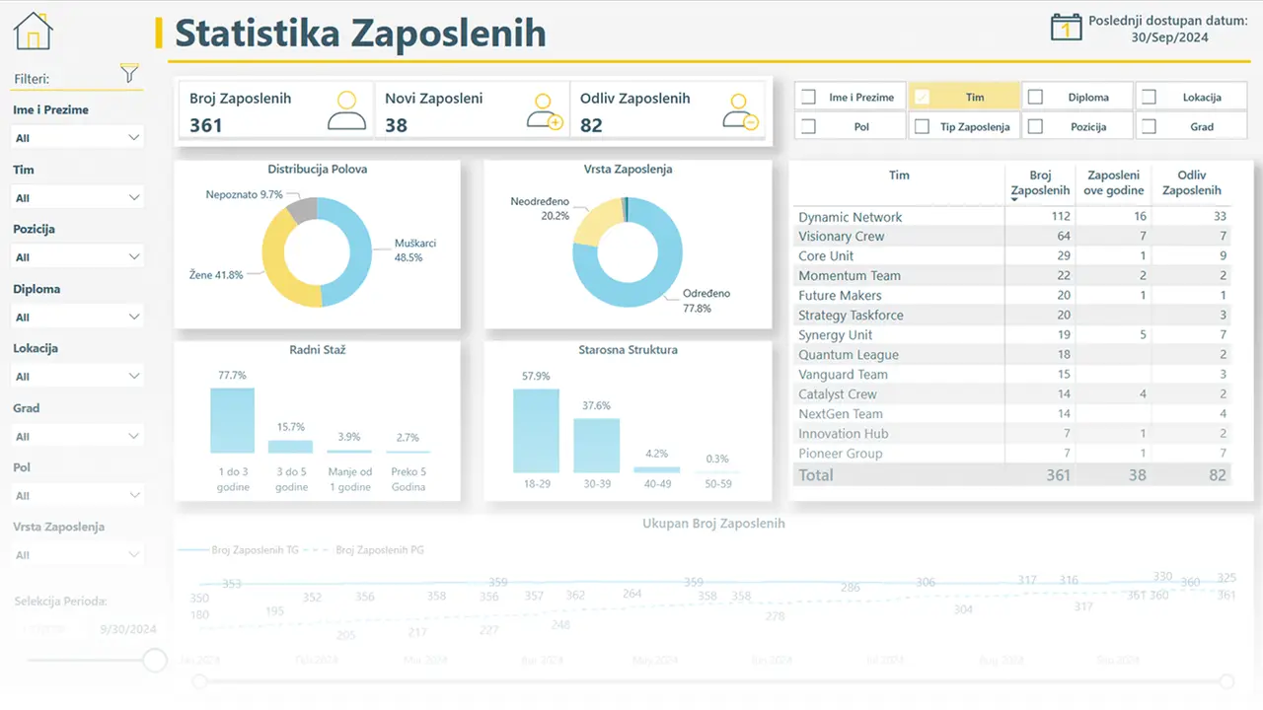
Task: Click the add-person icon in Novi Zaposleni card
Action: coord(544,111)
